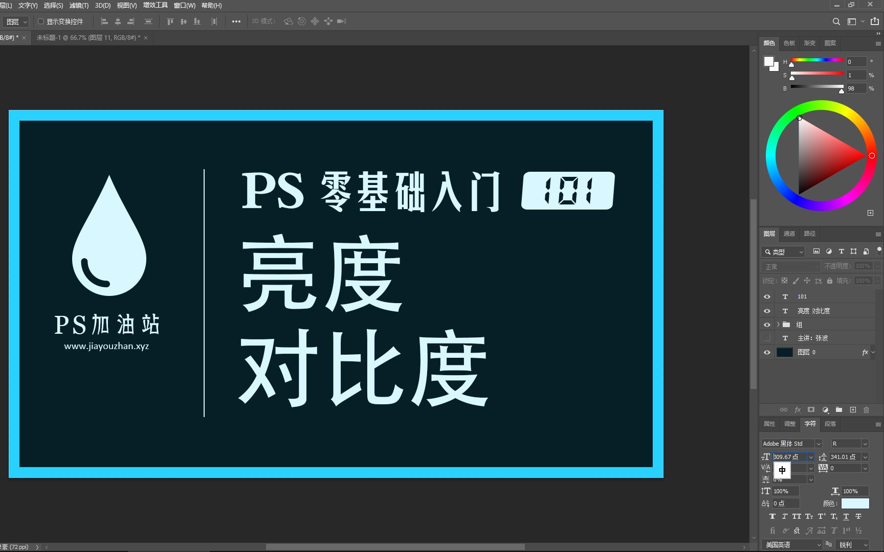Open 美国英语 language dropdown
This screenshot has height=552, width=884.
792,545
